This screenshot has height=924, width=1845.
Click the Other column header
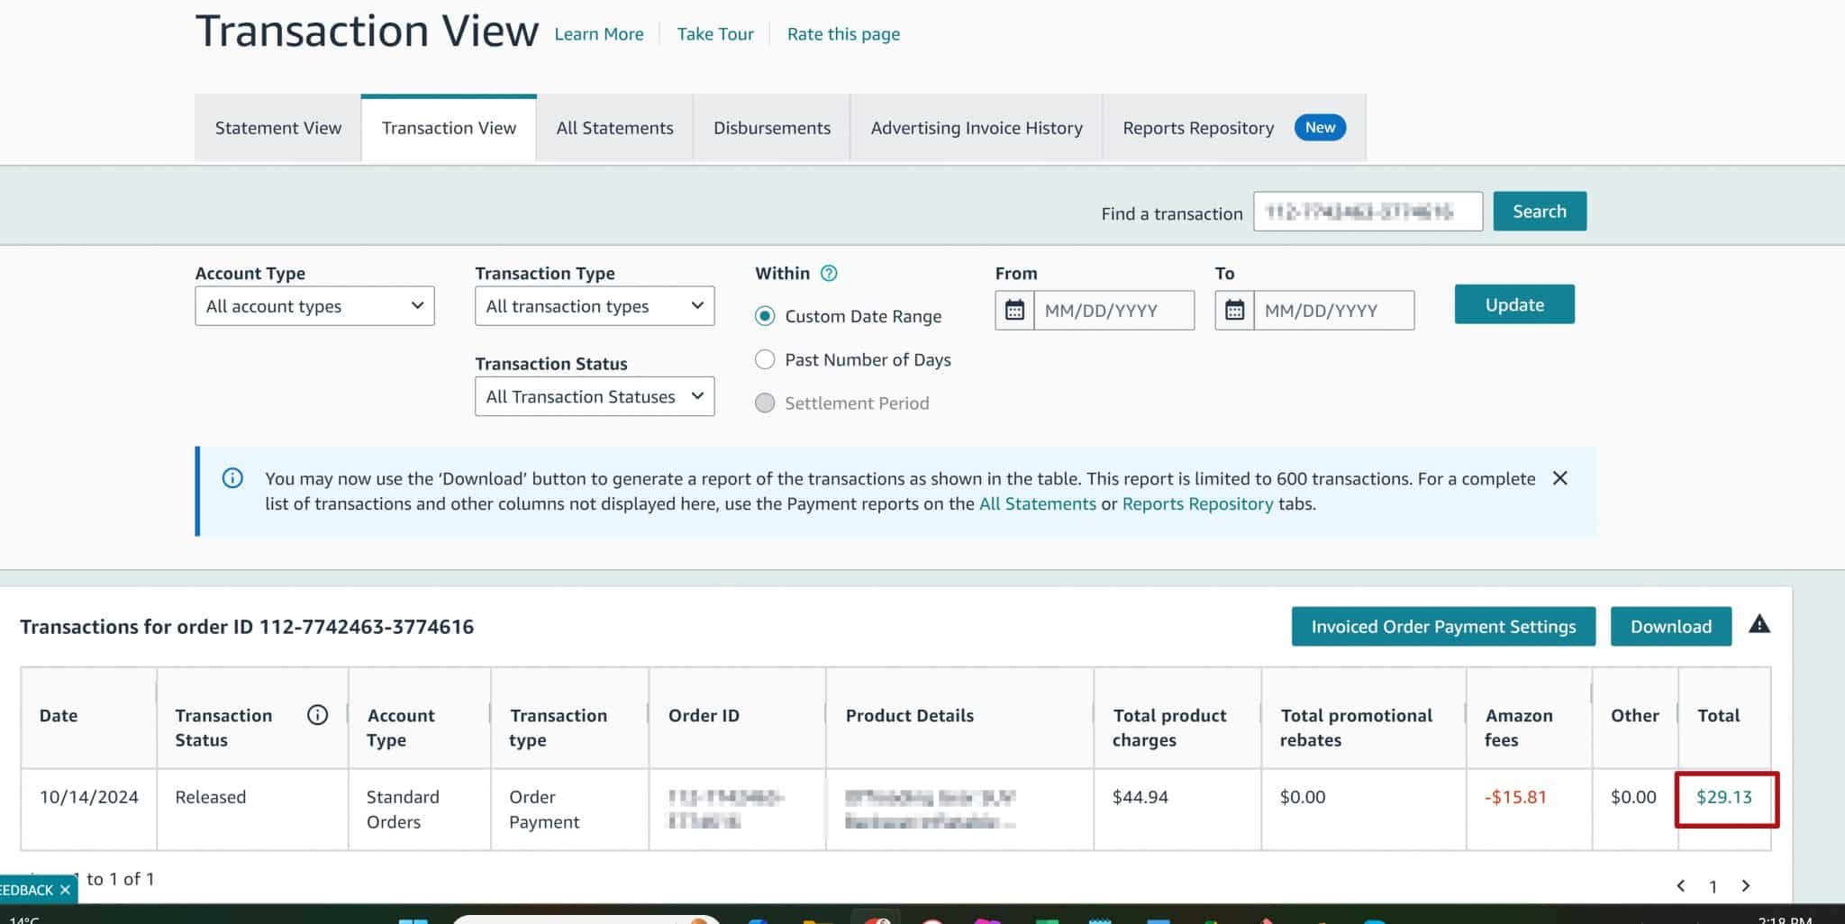point(1634,716)
